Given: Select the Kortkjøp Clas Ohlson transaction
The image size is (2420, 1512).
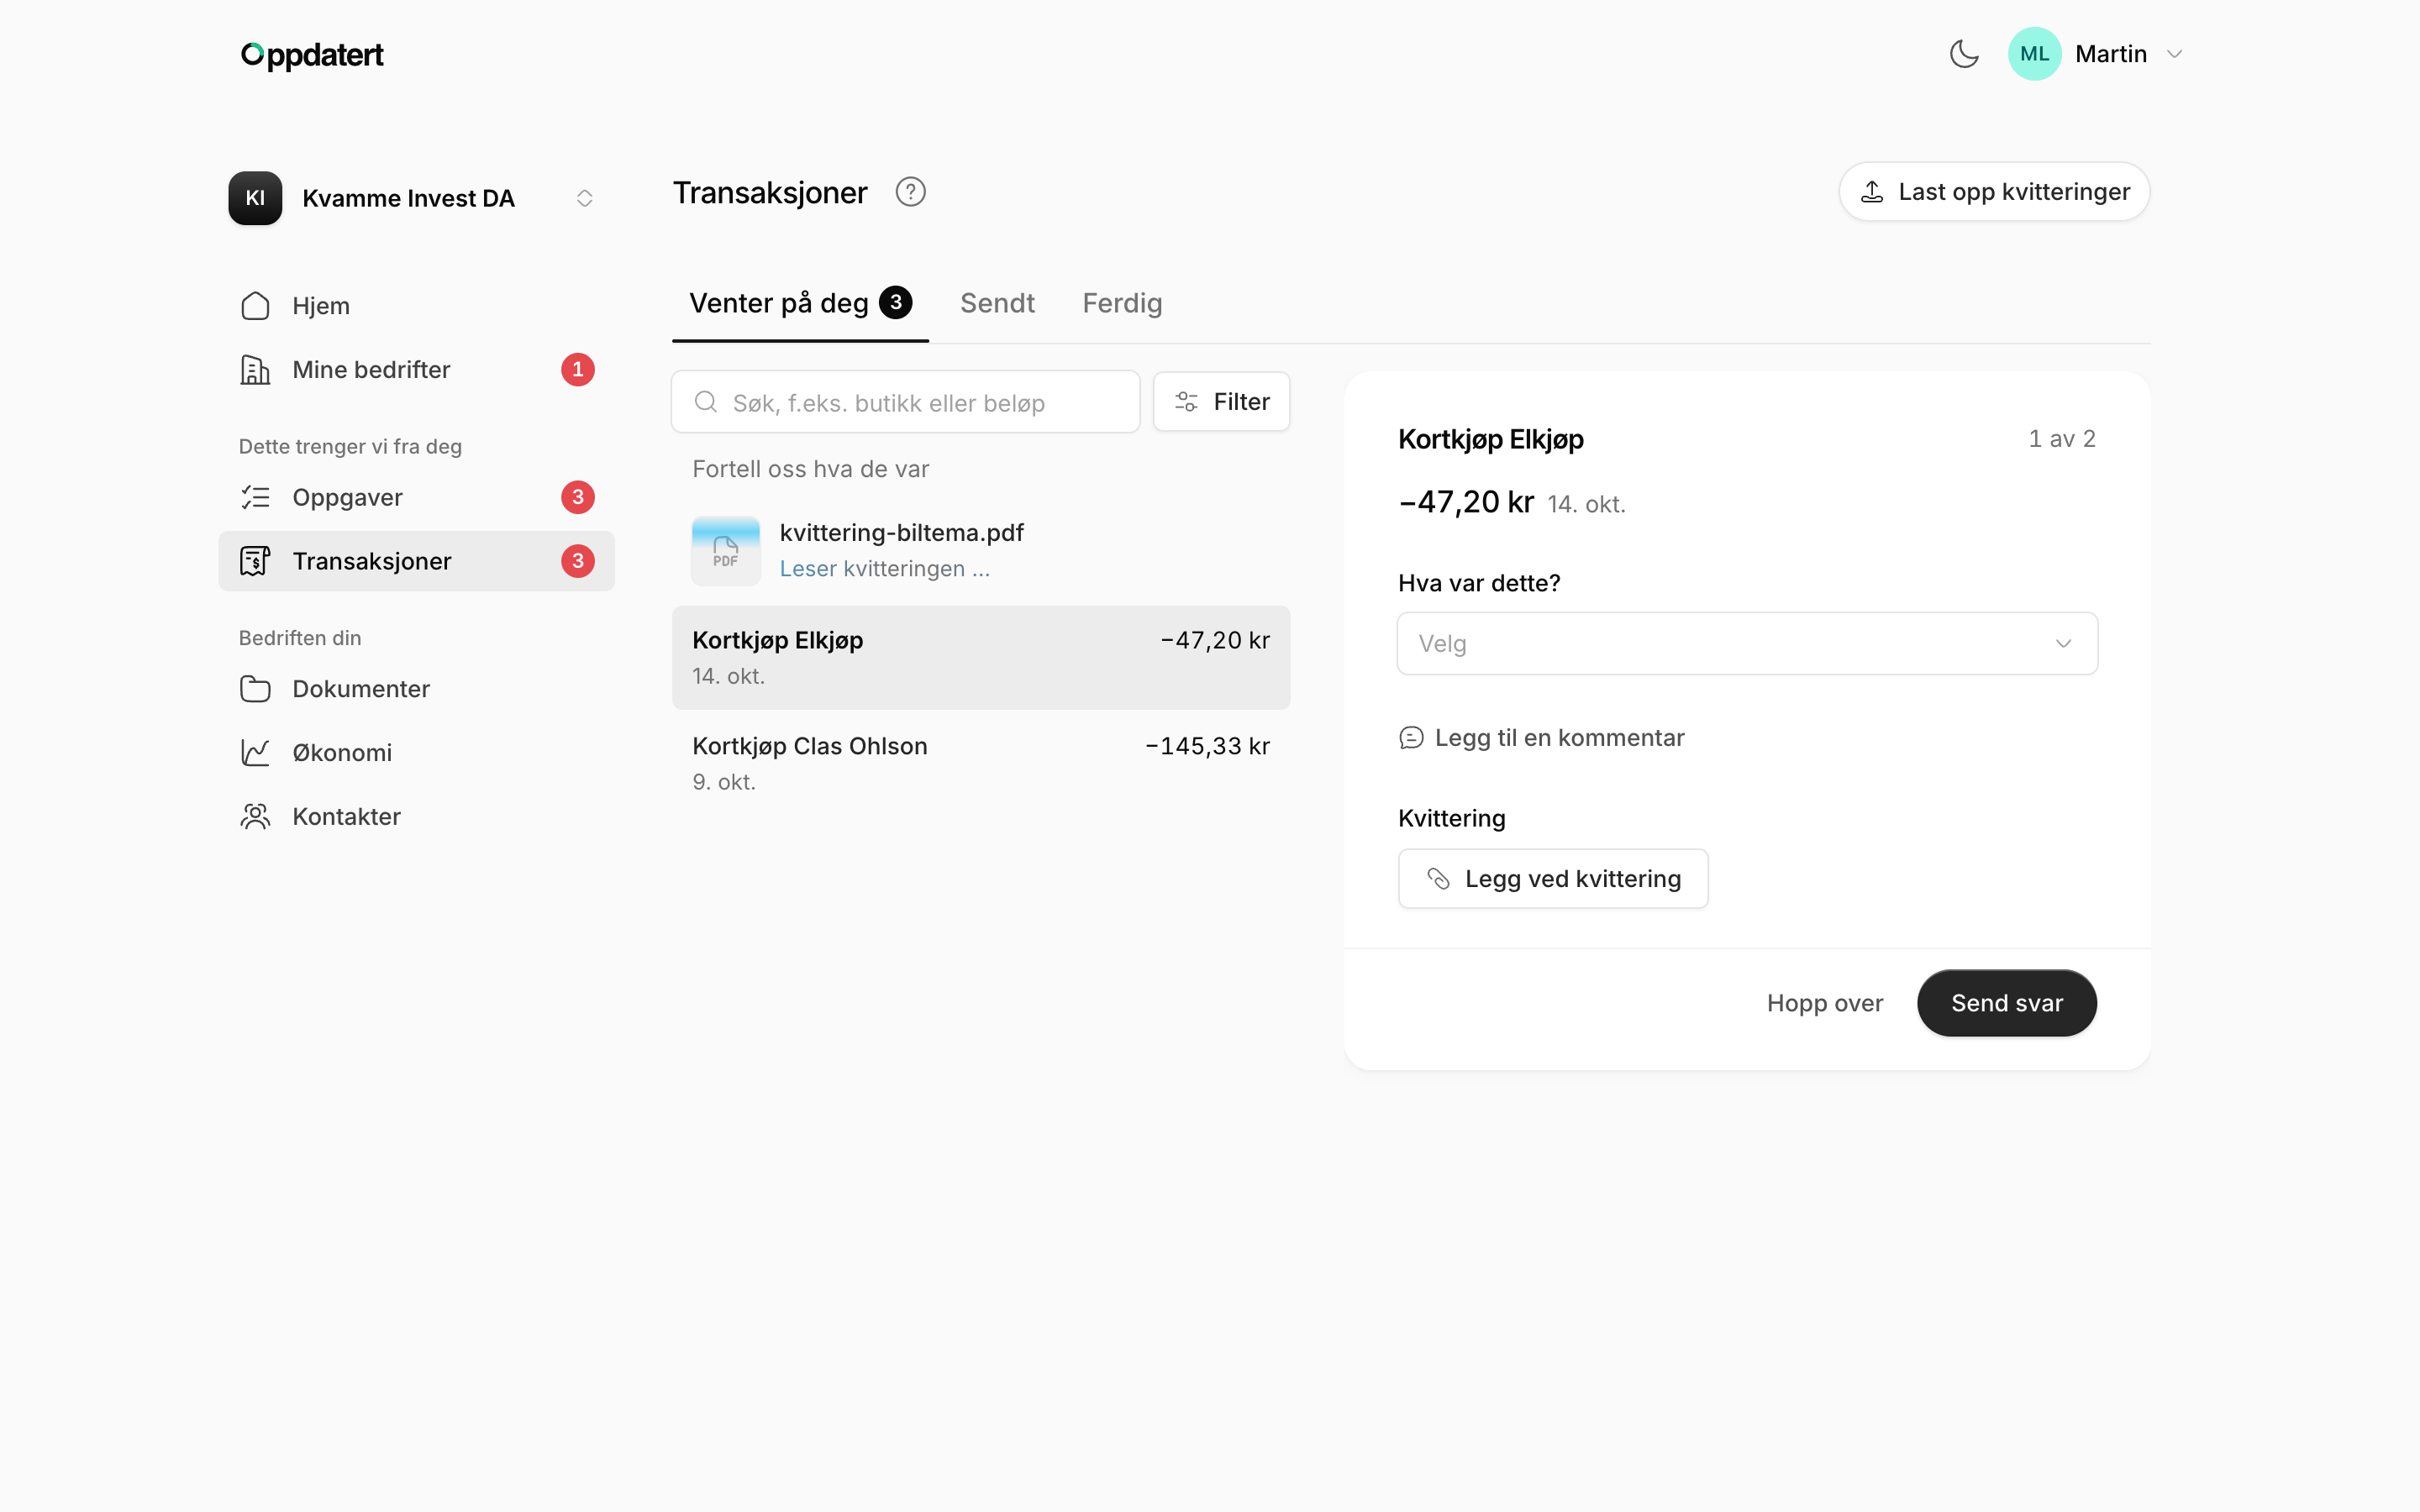Looking at the screenshot, I should [981, 764].
